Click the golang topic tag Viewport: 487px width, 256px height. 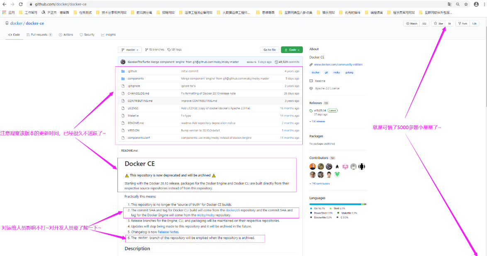[x=349, y=72]
